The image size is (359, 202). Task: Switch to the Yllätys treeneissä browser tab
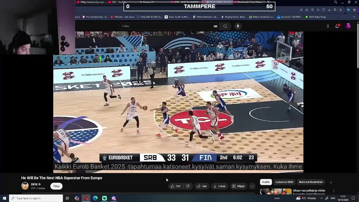[91, 2]
